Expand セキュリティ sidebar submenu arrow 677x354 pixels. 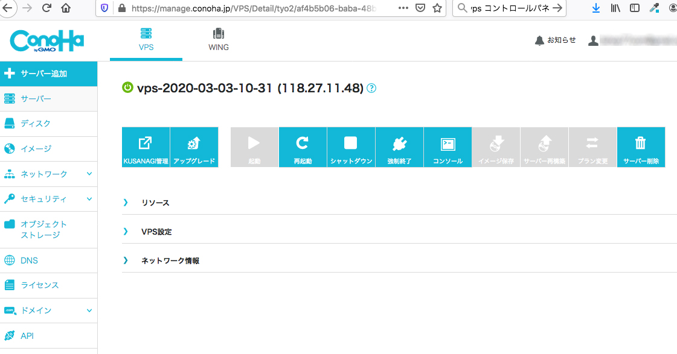(x=89, y=199)
